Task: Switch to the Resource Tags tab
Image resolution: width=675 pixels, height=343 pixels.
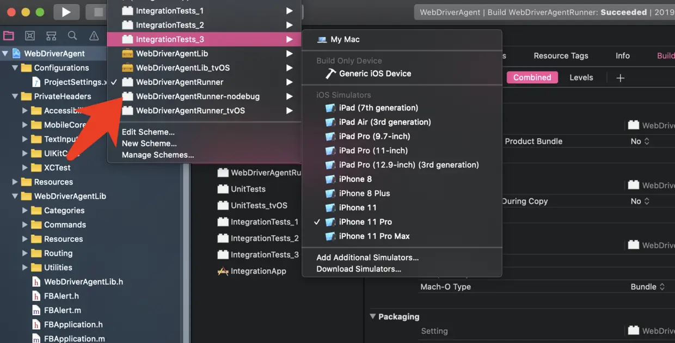Action: click(561, 56)
